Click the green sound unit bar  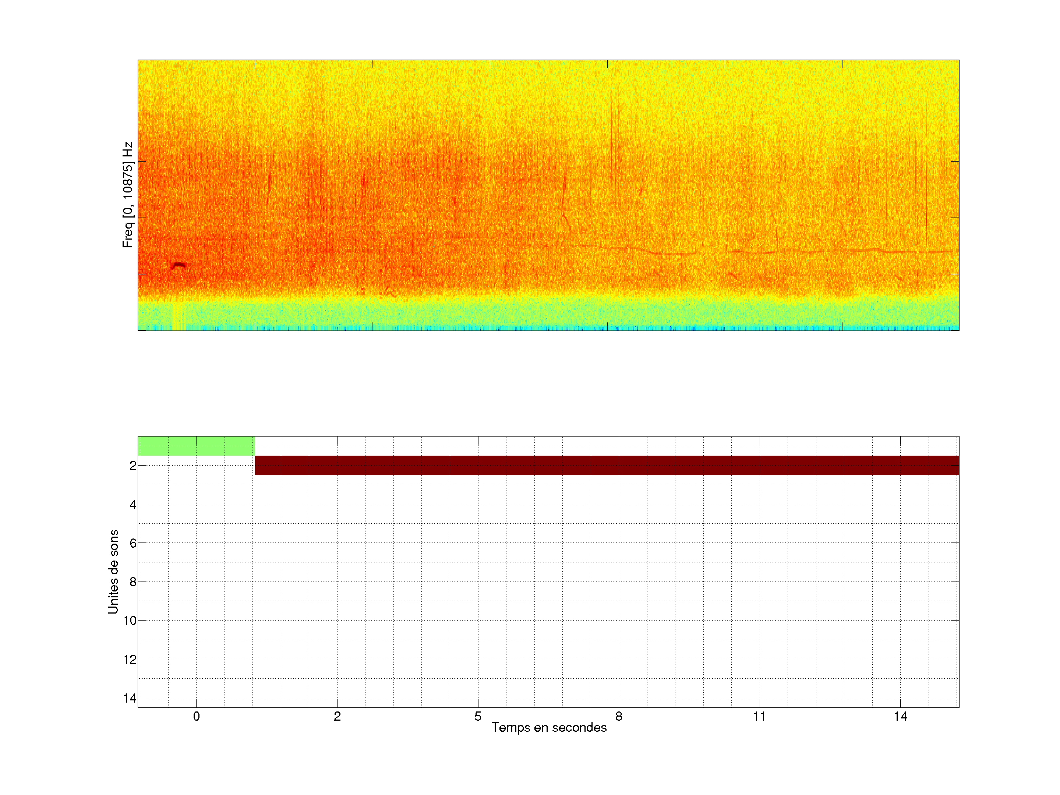196,446
